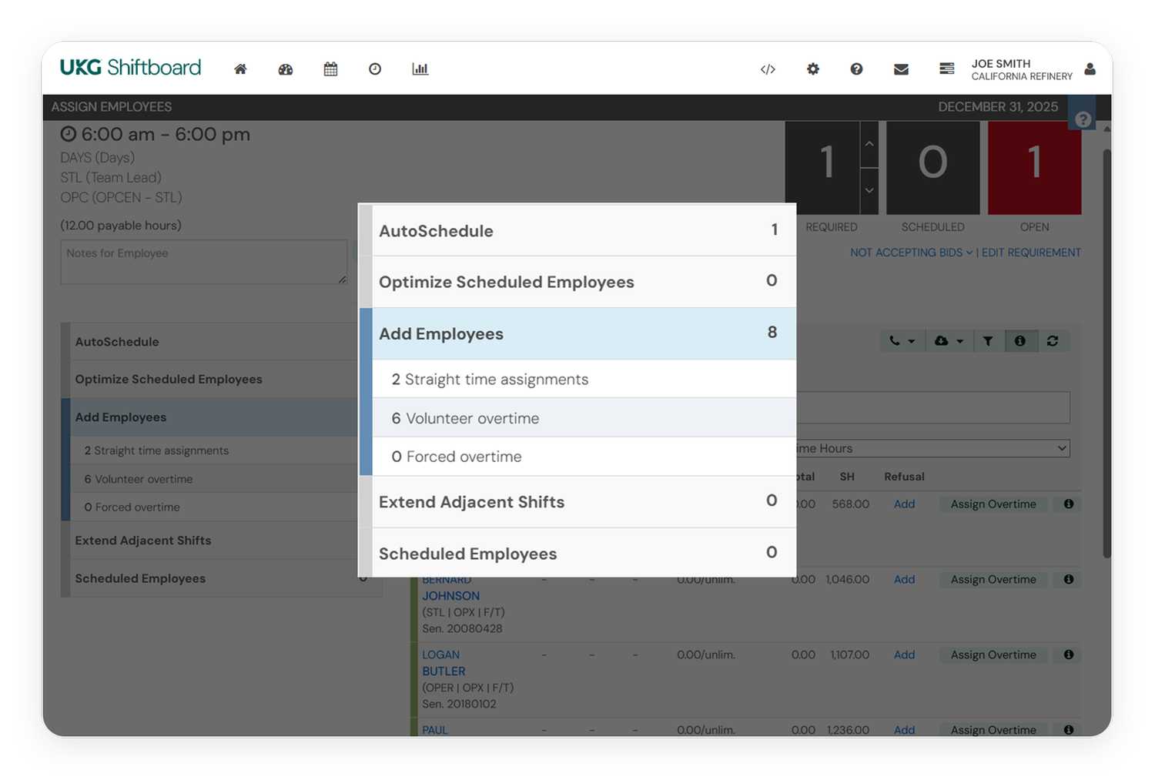Refresh the employee list

coord(1053,341)
